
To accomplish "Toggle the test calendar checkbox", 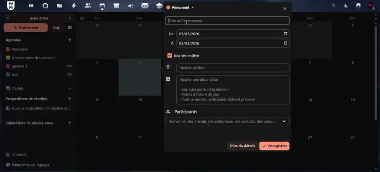I will 8,75.
